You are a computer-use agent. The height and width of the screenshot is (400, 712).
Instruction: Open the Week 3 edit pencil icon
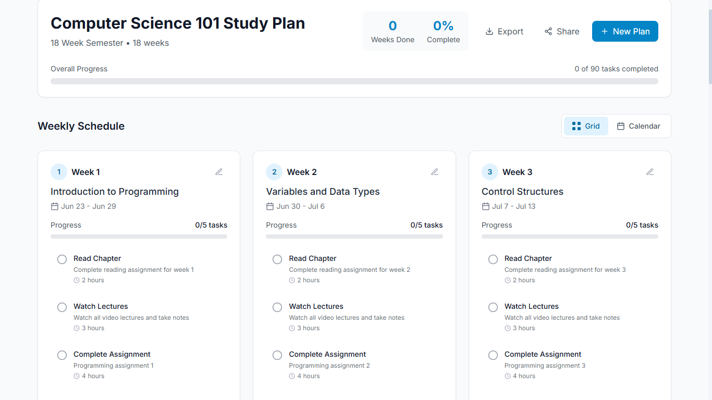(650, 172)
